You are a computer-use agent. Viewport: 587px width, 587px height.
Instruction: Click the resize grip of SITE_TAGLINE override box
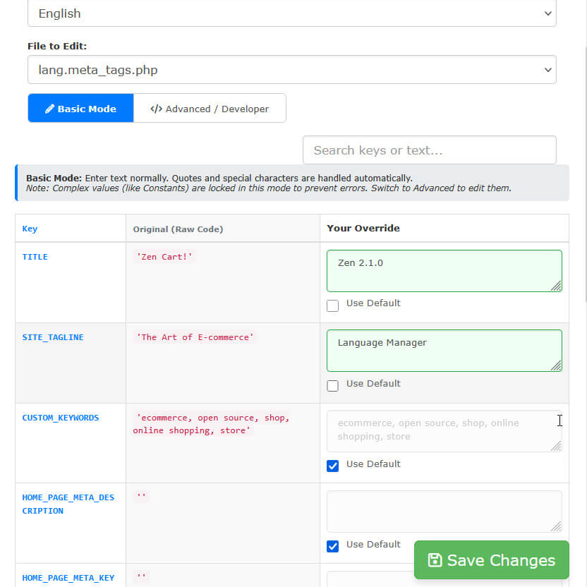tap(556, 365)
